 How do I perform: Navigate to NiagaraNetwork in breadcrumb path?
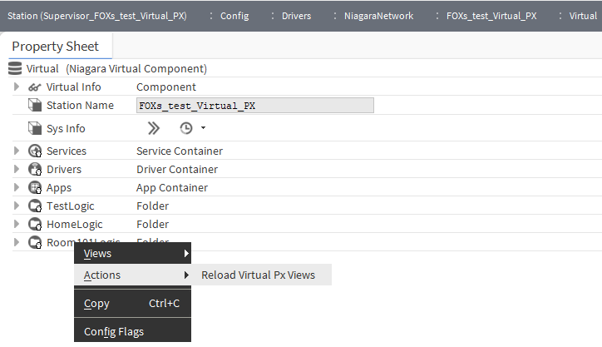(x=379, y=16)
